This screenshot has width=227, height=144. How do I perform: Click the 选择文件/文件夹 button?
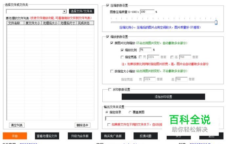(x=81, y=11)
